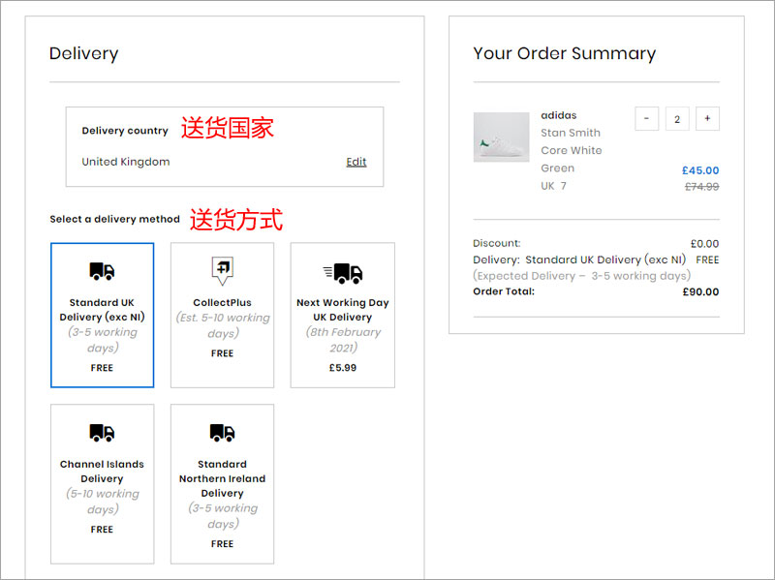
Task: Click the quantity field showing 2
Action: [x=677, y=118]
